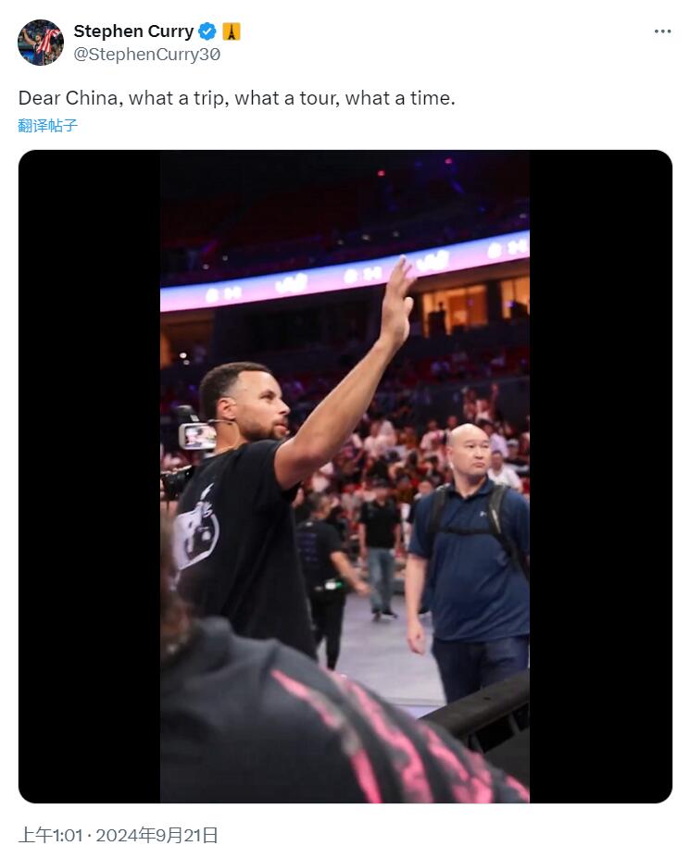Viewport: 690px width, 858px height.
Task: Open the three-dot more options menu
Action: [x=662, y=31]
